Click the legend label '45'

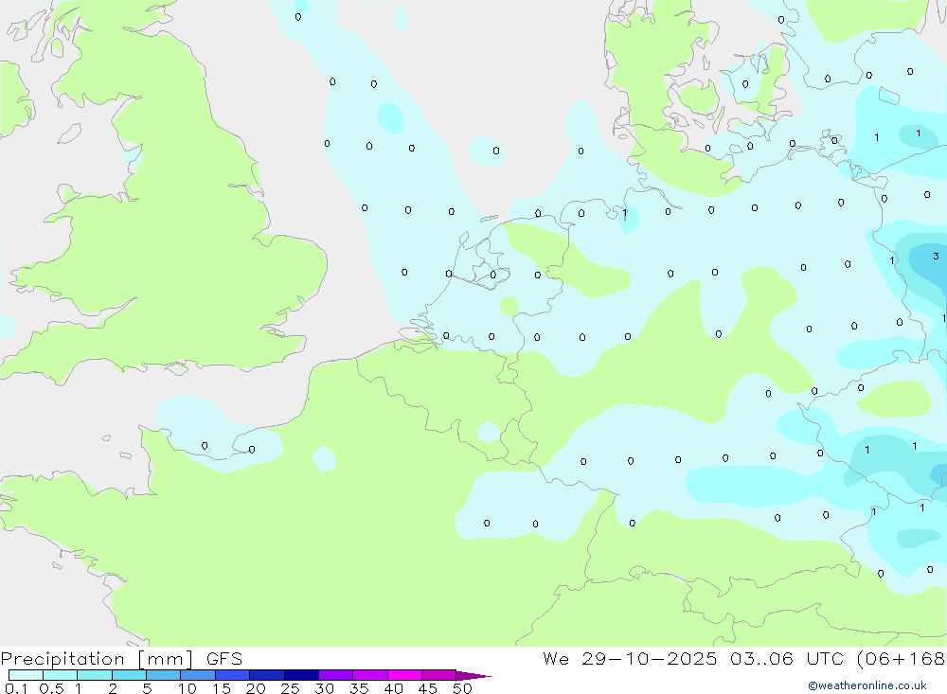coord(428,688)
